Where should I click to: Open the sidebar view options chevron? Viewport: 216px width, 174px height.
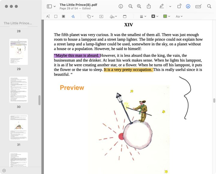(55, 6)
